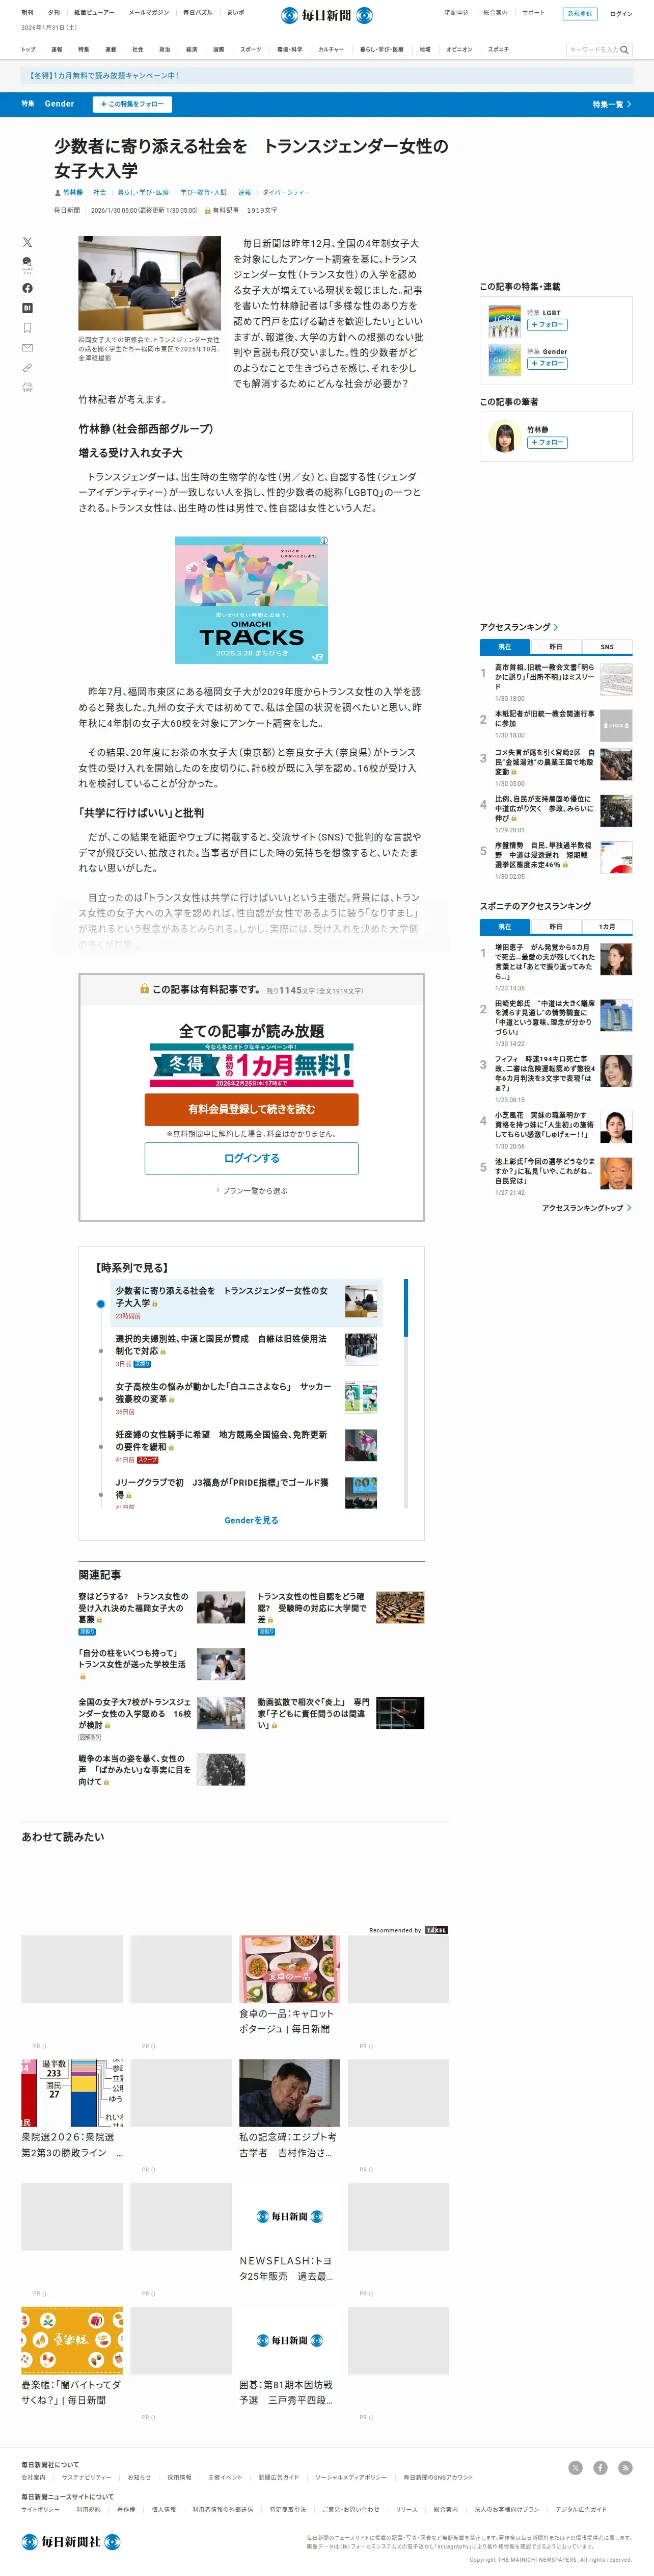Share article on Facebook from sidebar
Screen dimensions: 654x2576
pyautogui.click(x=27, y=288)
